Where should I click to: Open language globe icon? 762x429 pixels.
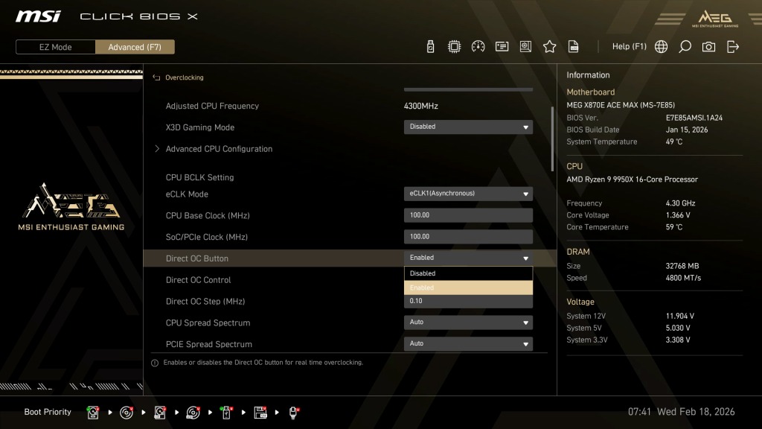[x=661, y=47]
